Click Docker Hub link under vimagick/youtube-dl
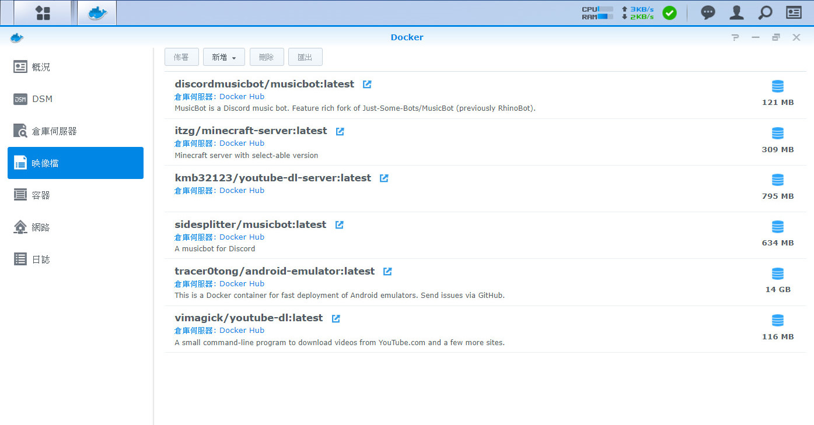The height and width of the screenshot is (425, 814). (x=242, y=331)
